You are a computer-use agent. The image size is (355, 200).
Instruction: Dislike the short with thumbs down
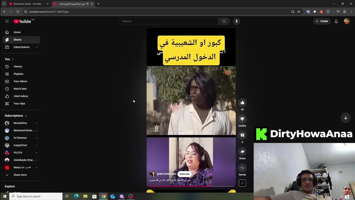click(242, 119)
